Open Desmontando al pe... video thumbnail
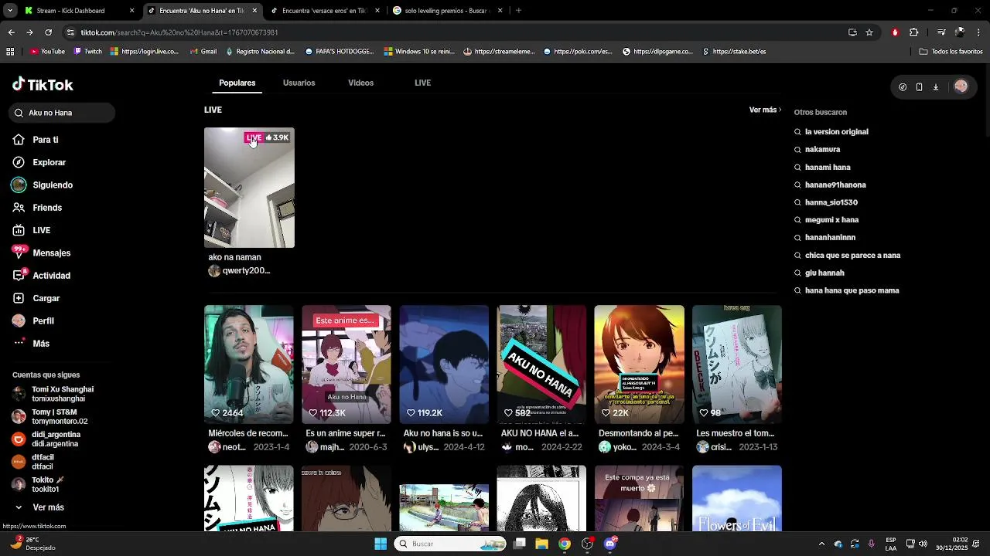Viewport: 990px width, 556px height. tap(639, 364)
